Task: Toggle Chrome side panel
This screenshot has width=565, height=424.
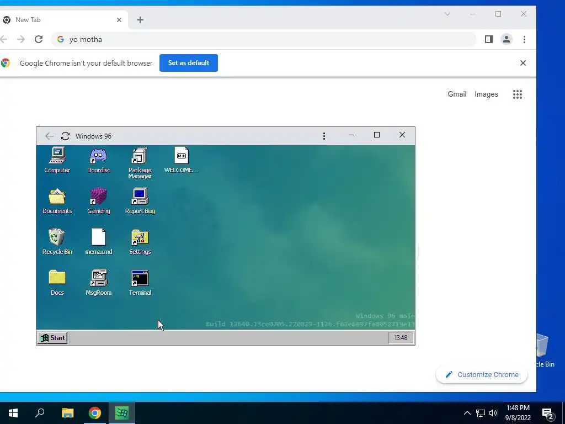Action: (489, 39)
